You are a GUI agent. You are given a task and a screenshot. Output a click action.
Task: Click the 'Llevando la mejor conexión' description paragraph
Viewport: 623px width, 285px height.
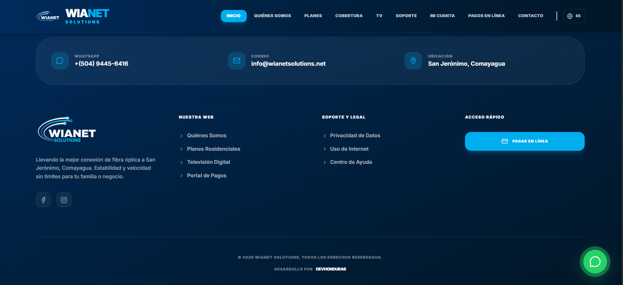(x=96, y=168)
